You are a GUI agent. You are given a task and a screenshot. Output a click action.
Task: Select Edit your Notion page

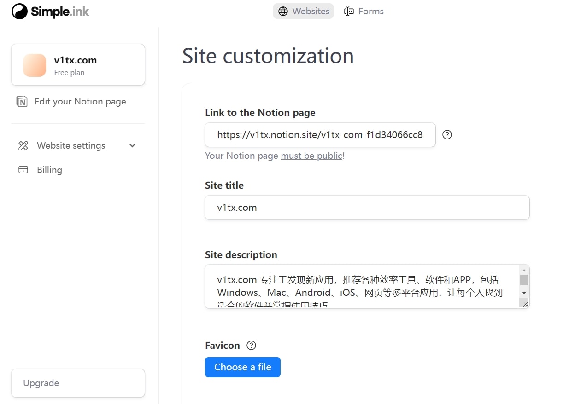80,101
